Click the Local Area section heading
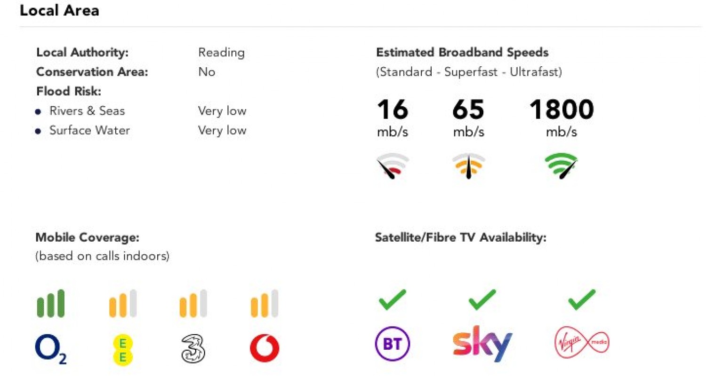 coord(59,11)
